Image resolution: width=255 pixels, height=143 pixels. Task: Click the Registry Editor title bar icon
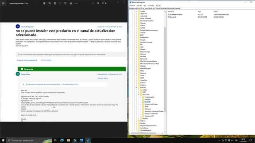click(130, 2)
